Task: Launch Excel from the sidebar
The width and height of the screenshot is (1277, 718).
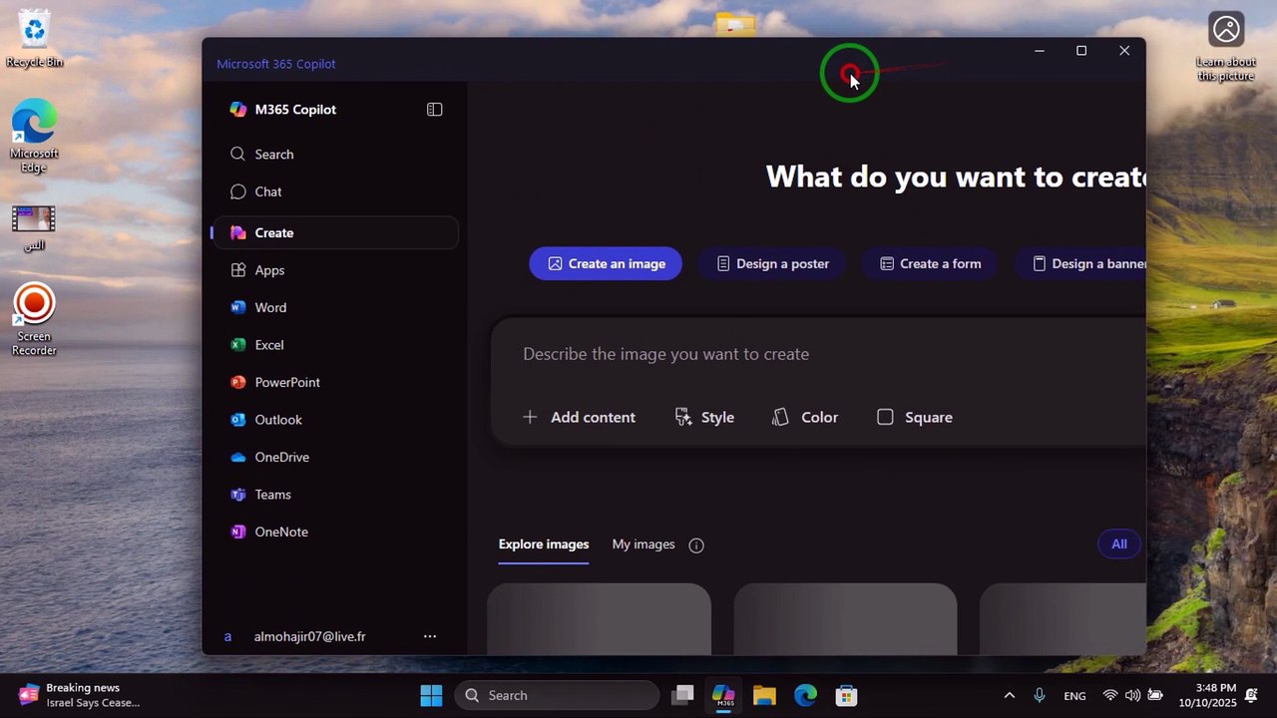Action: point(334,345)
